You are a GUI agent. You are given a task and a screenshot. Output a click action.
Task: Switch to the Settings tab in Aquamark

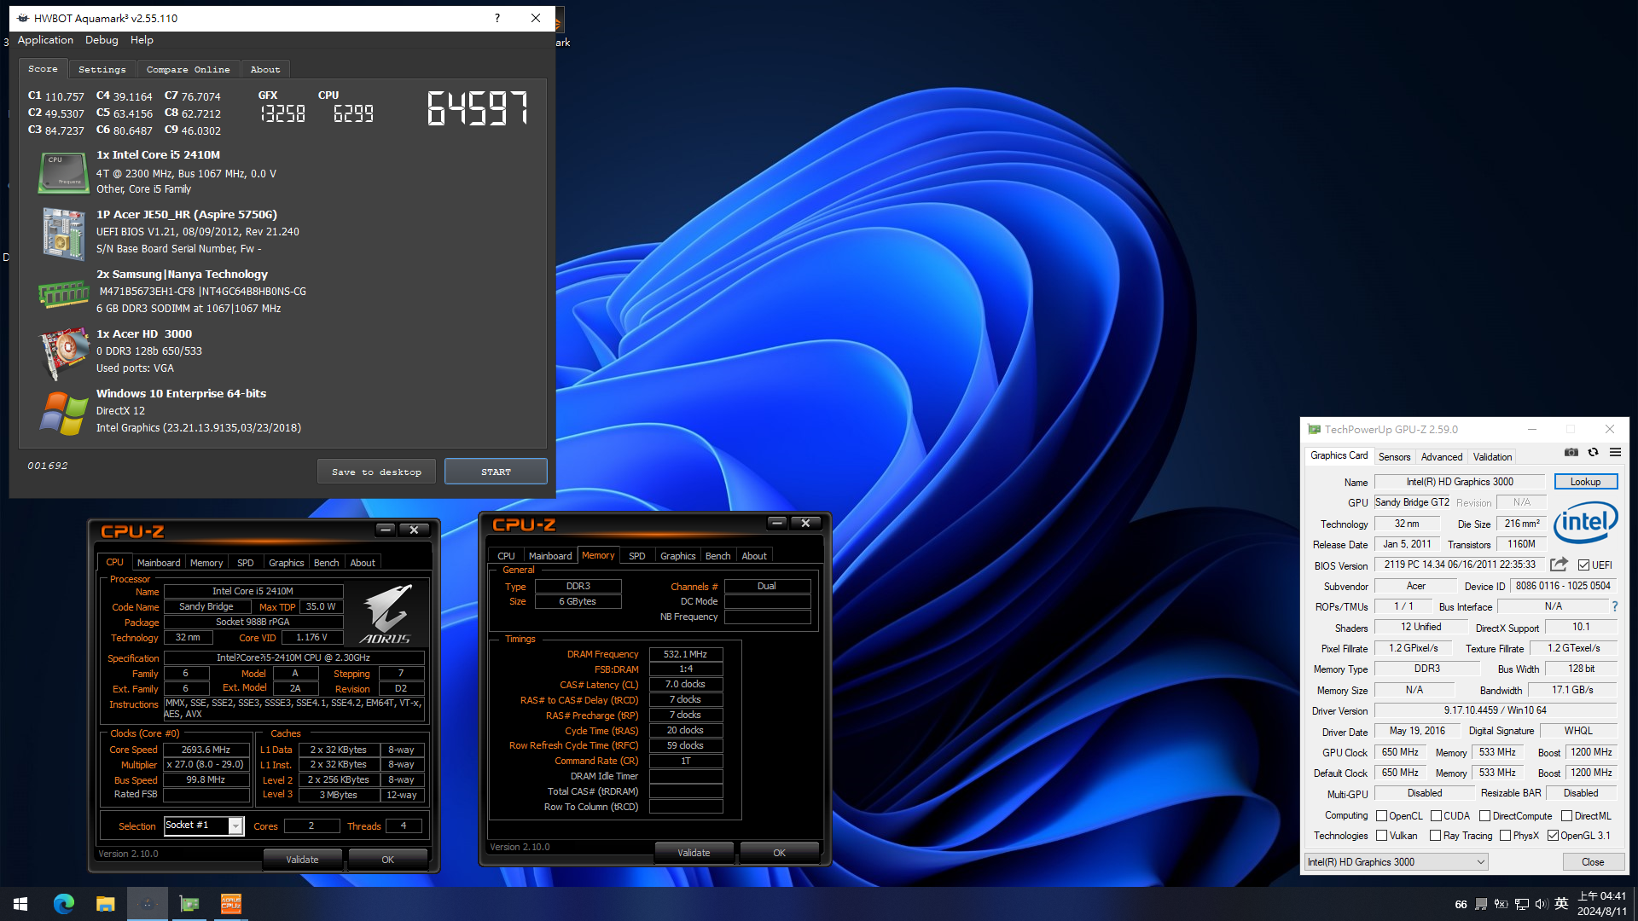[x=102, y=69]
